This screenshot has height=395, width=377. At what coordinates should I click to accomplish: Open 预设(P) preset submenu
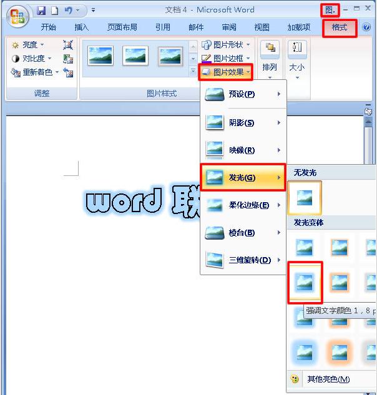(x=243, y=94)
